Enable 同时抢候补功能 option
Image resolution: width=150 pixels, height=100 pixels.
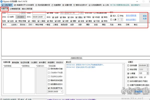tap(49, 69)
